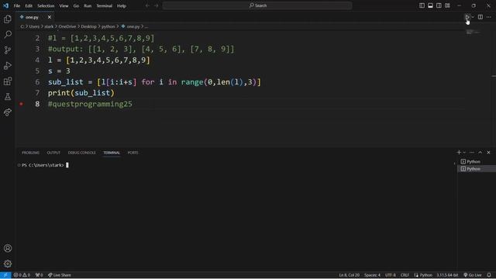Select the first Python terminal entry
Viewport: 496px width, 279px height.
[477, 162]
